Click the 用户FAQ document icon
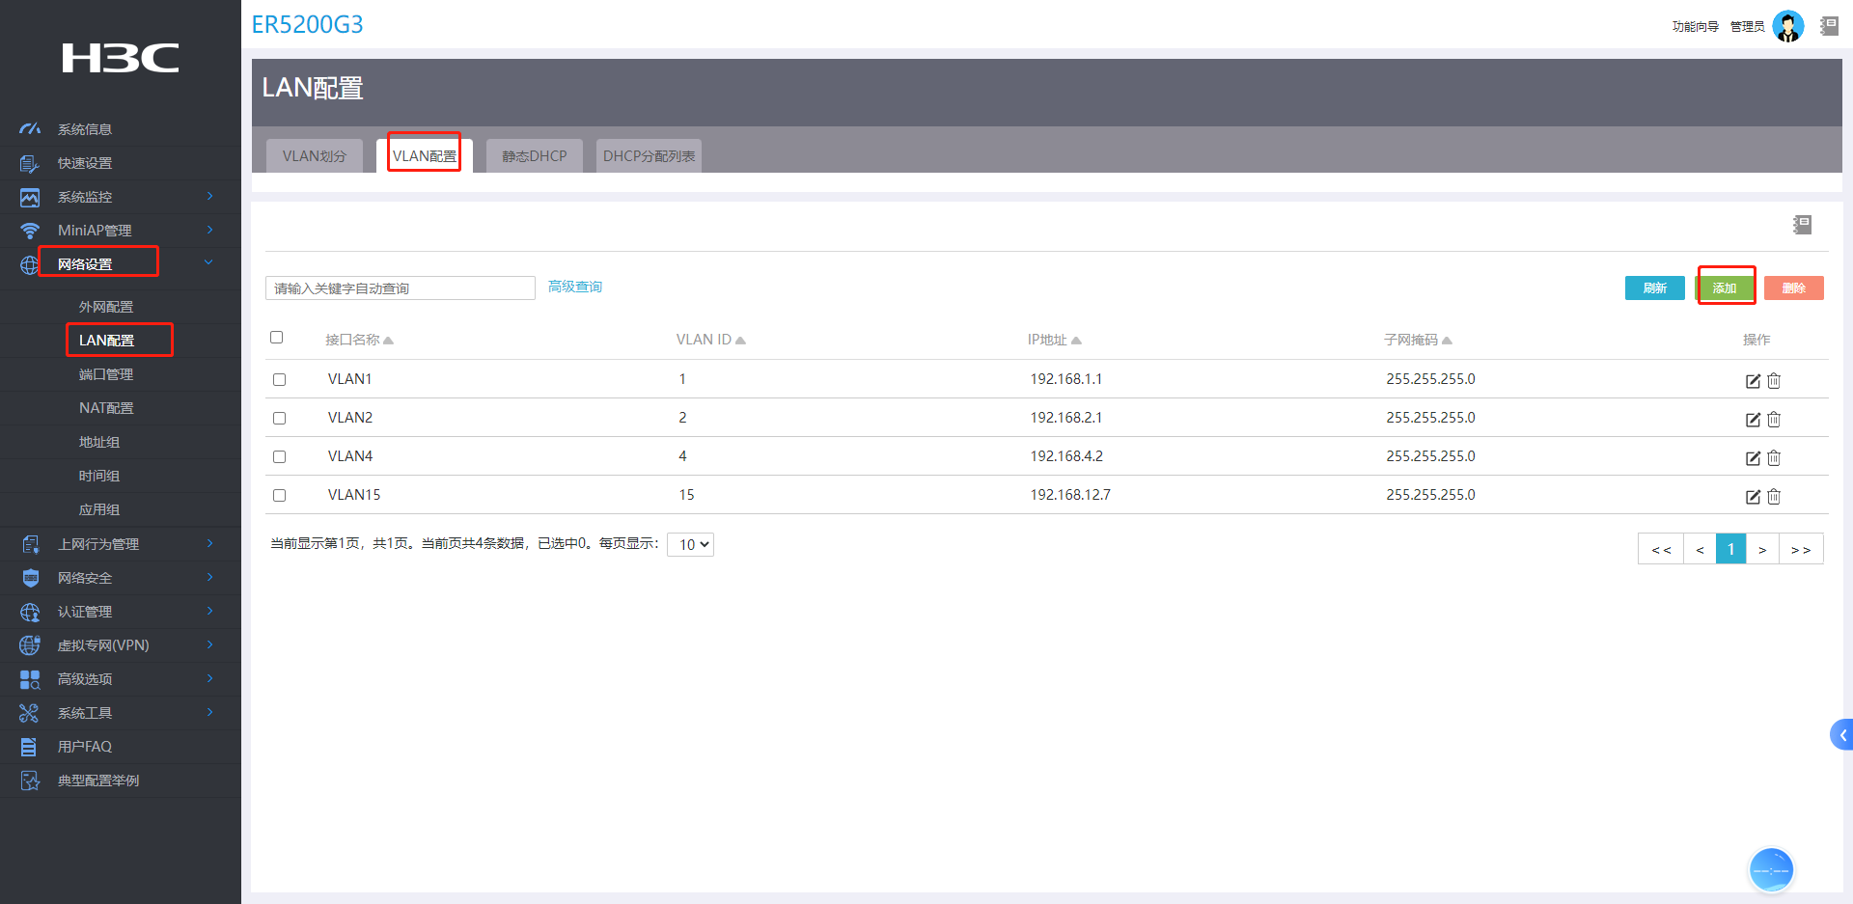Screen dimensions: 1853x904 [30, 747]
